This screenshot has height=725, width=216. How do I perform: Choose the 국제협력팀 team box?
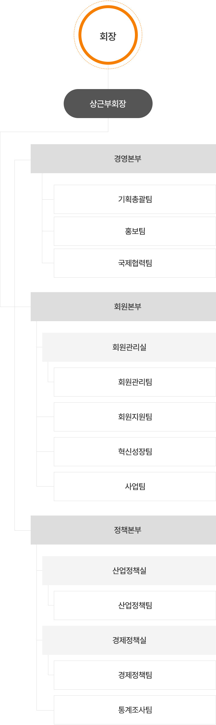pyautogui.click(x=135, y=263)
